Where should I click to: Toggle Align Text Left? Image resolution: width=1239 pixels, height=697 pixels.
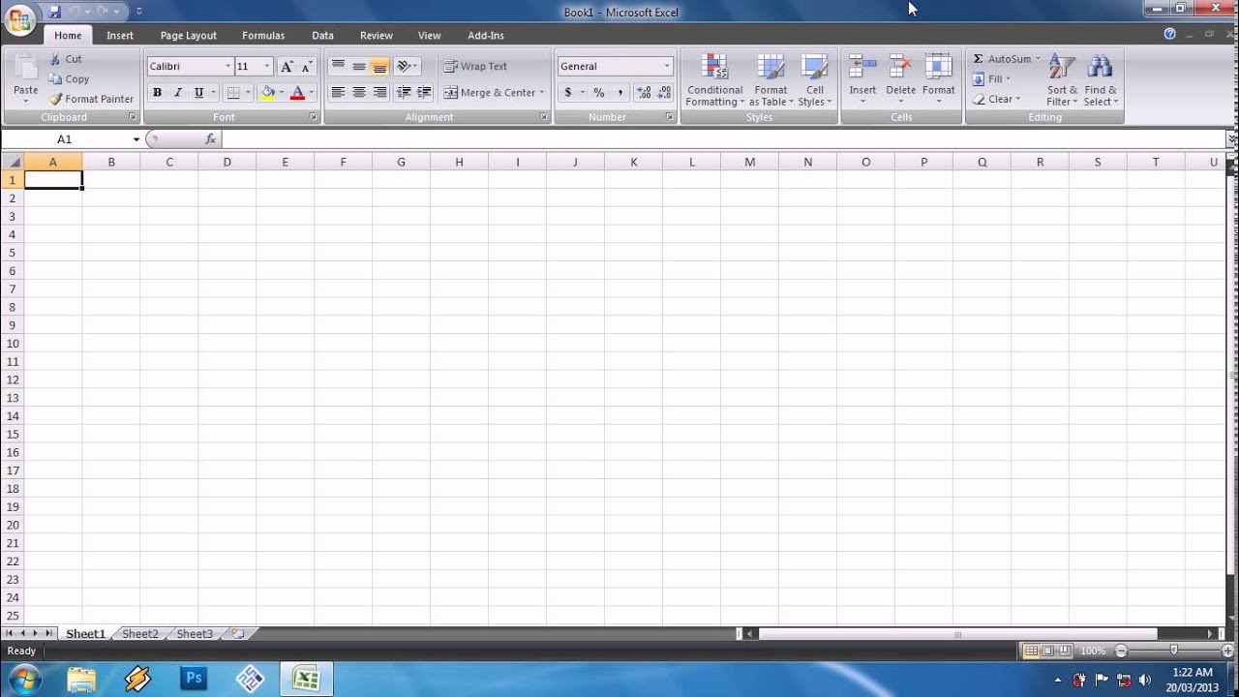[x=338, y=93]
